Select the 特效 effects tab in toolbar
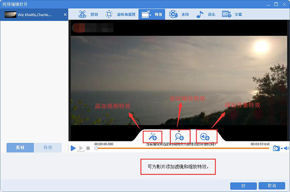 point(152,14)
